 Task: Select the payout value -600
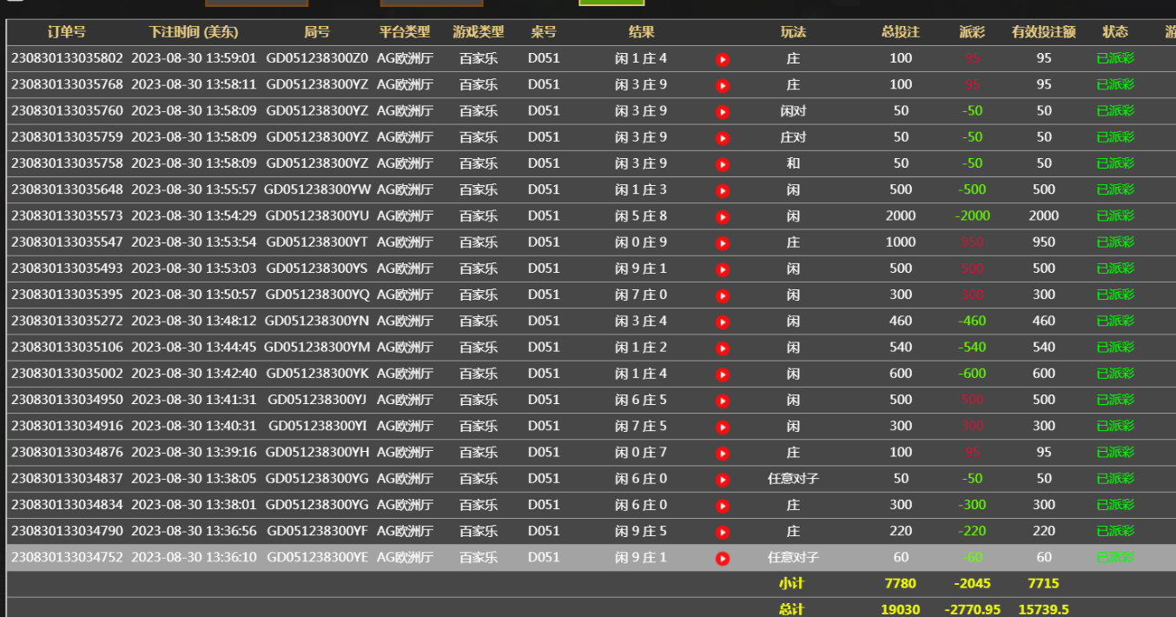[973, 374]
